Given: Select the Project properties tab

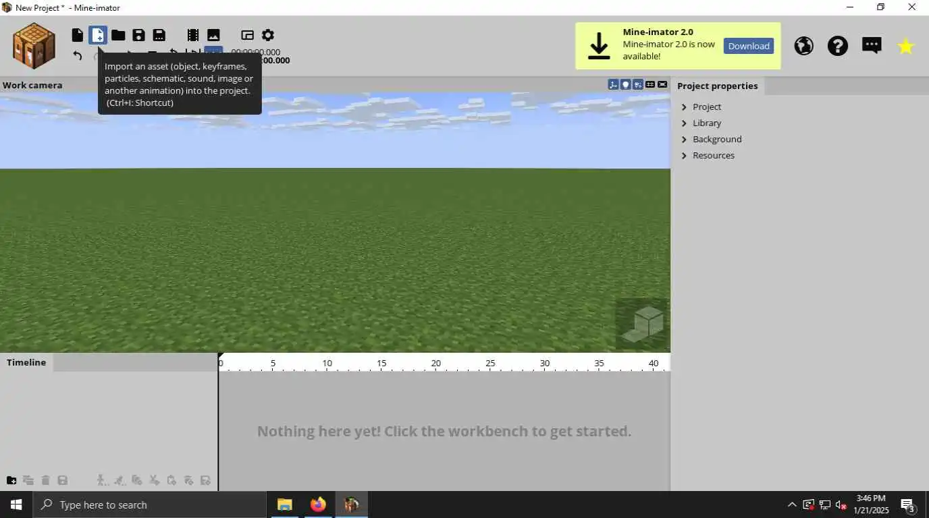Looking at the screenshot, I should point(718,86).
